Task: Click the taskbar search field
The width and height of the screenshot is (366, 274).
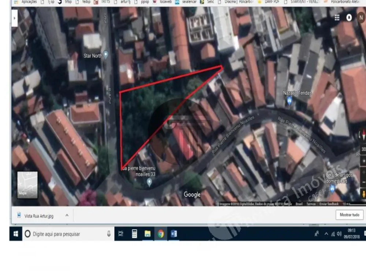Action: (68, 234)
